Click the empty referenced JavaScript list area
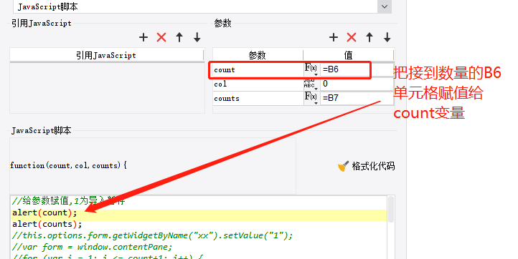 pyautogui.click(x=107, y=88)
